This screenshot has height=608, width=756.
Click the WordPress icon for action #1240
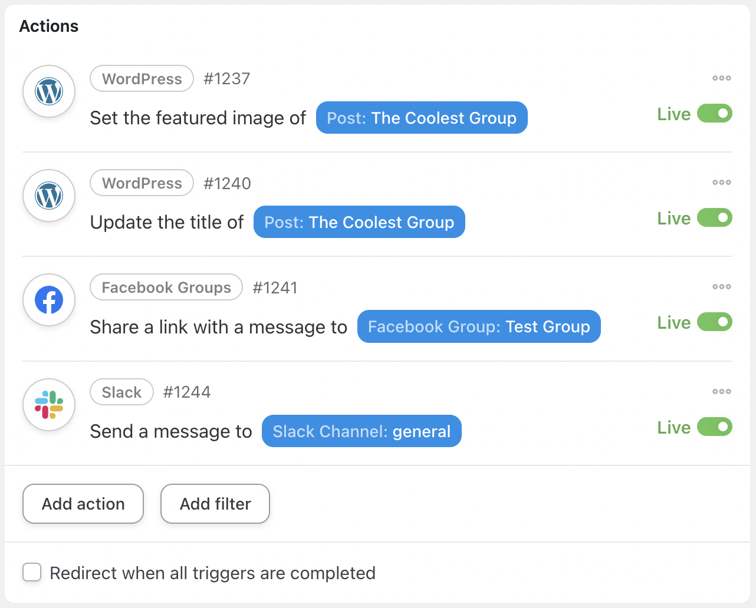49,196
